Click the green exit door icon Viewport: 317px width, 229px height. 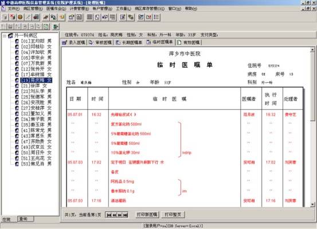[x=56, y=26]
